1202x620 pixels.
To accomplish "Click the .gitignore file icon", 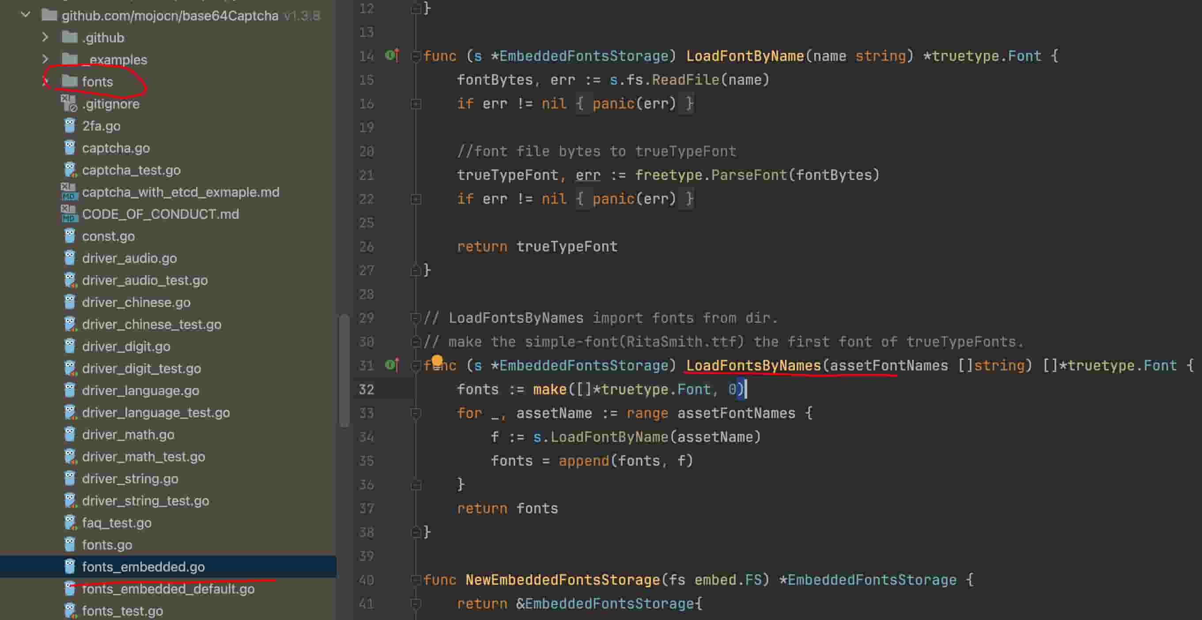I will [69, 104].
